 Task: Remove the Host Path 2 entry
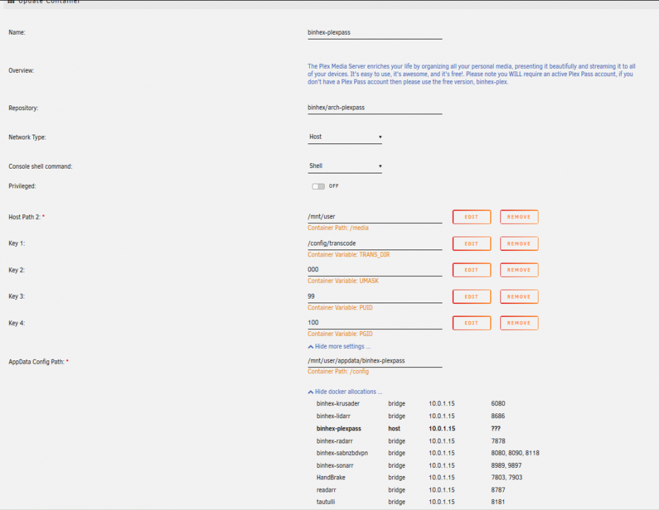pos(519,217)
